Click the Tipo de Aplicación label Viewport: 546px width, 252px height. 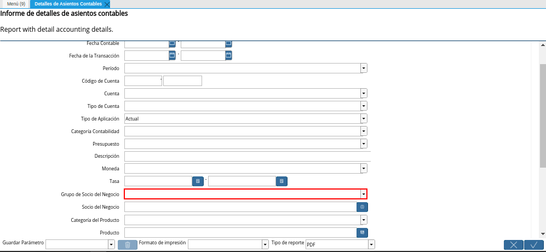[100, 118]
